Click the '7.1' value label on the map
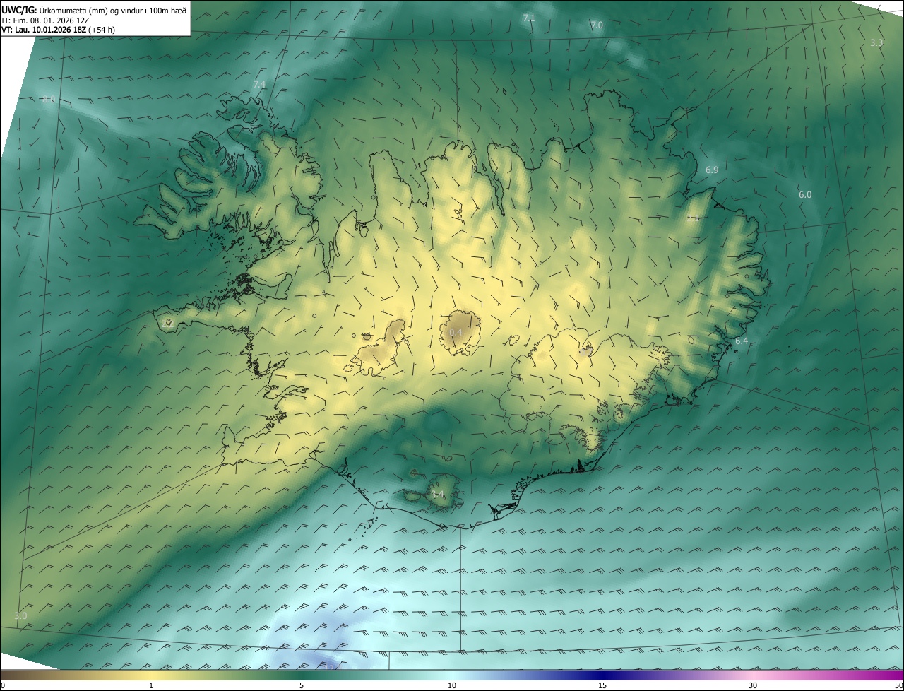904x691 pixels. click(x=529, y=18)
